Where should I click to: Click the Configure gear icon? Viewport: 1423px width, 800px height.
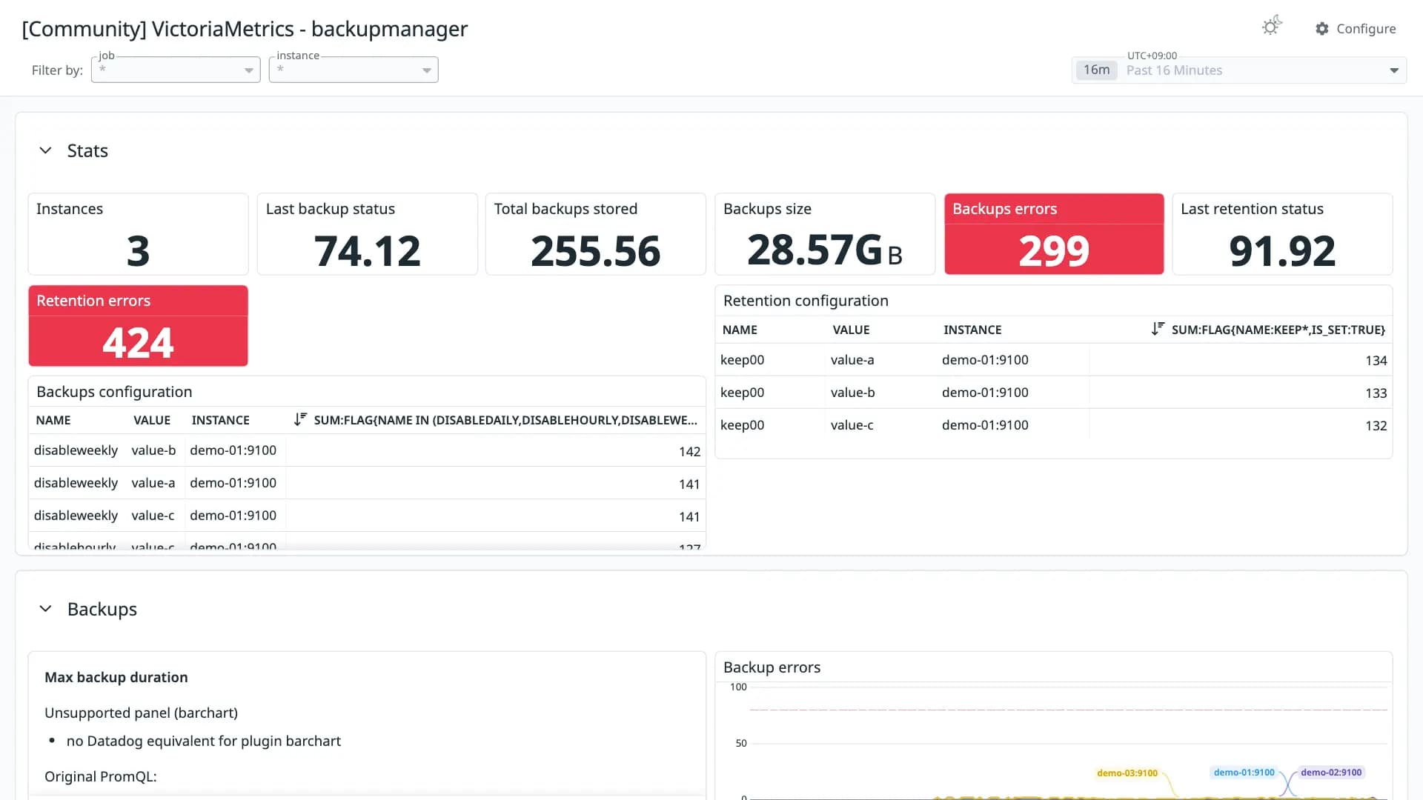pyautogui.click(x=1322, y=28)
